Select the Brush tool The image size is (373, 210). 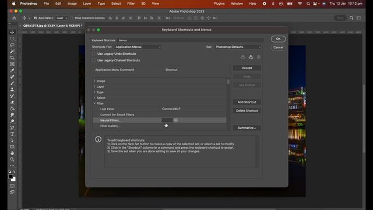12,83
